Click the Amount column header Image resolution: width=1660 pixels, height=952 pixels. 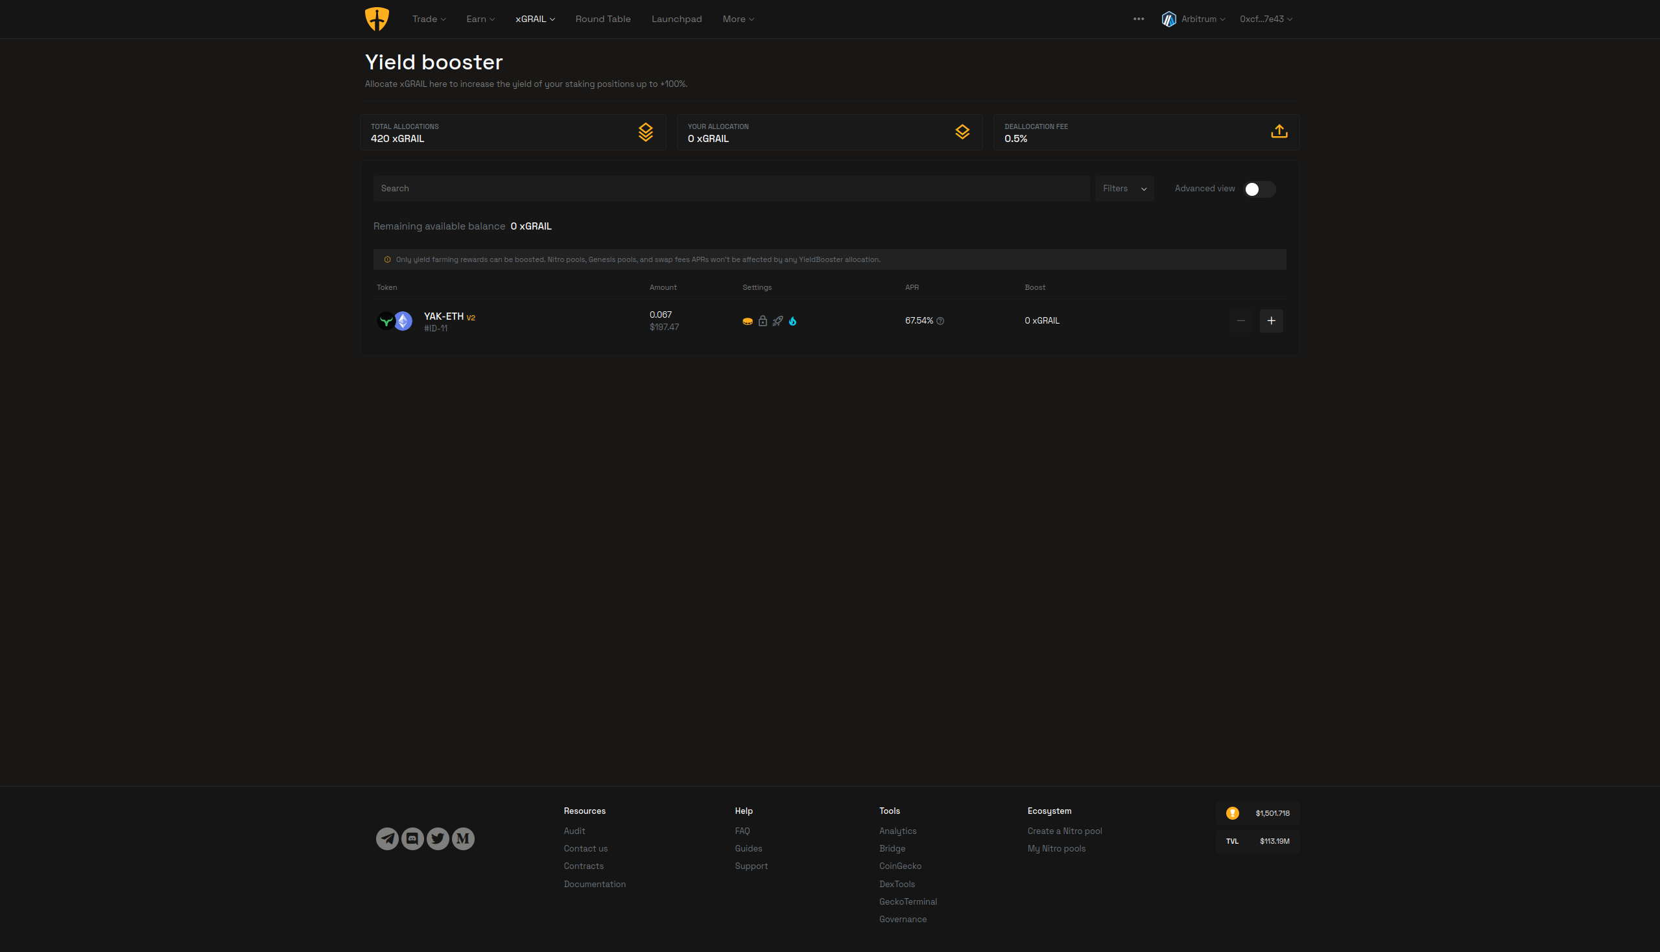tap(663, 288)
